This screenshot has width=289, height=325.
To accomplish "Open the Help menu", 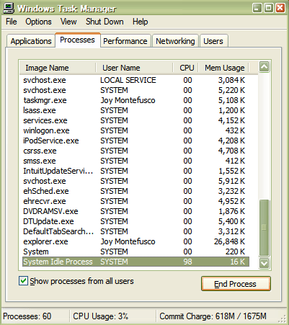I will (x=140, y=22).
